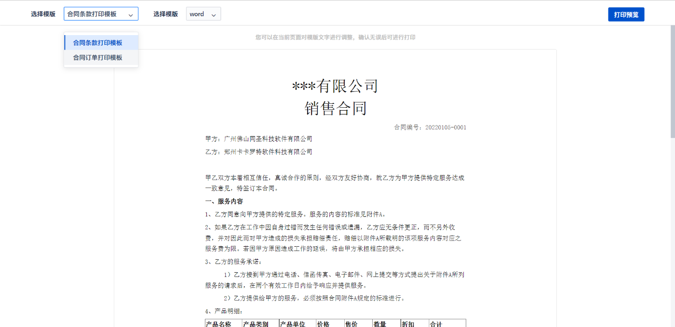
Task: Click the 一、服务内容 section heading
Action: (224, 201)
